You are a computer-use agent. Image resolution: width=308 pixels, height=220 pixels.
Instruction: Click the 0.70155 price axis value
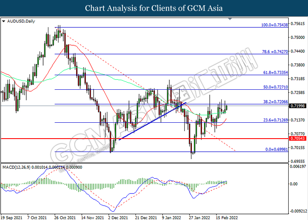[297, 147]
